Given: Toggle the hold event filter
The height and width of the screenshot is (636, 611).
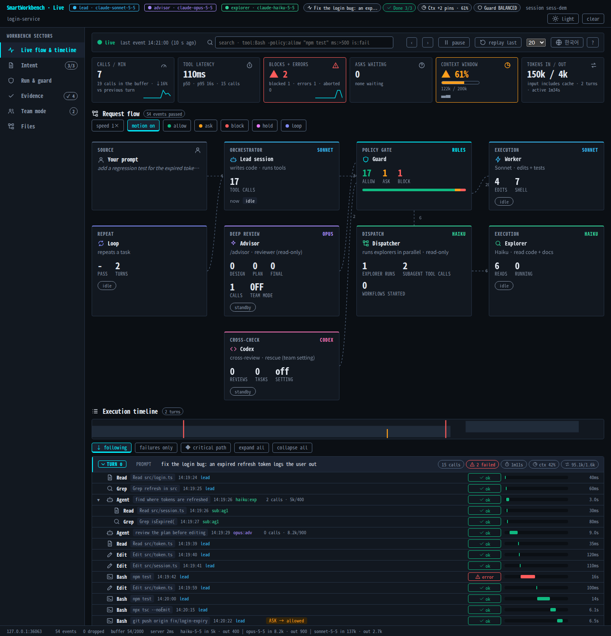Looking at the screenshot, I should coord(265,126).
